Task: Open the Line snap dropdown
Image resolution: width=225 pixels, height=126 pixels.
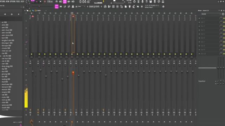Action: tap(81, 7)
